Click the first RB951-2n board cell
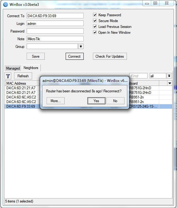 click(144, 97)
